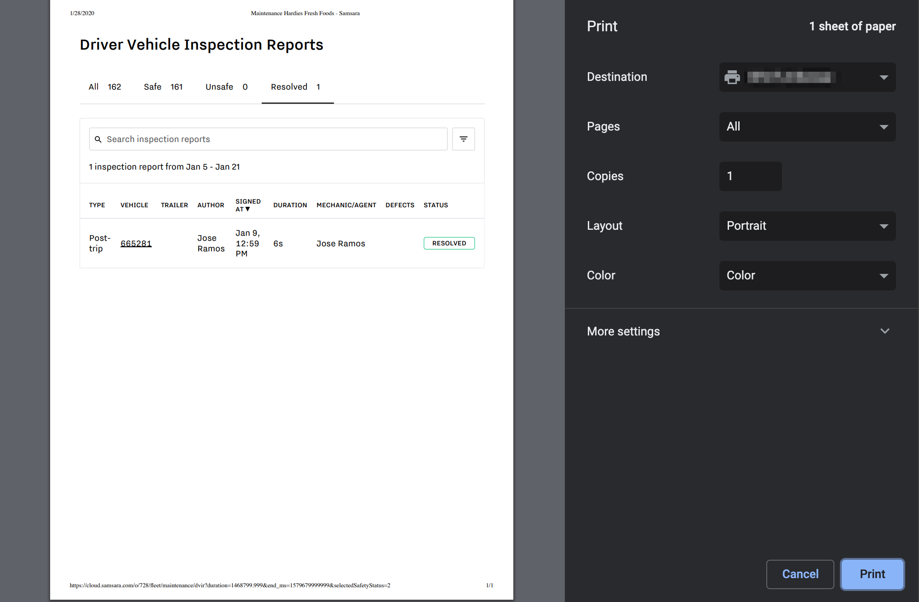Click the cloud.samsara.com footer URL
Screen dimensions: 919x602
click(230, 585)
